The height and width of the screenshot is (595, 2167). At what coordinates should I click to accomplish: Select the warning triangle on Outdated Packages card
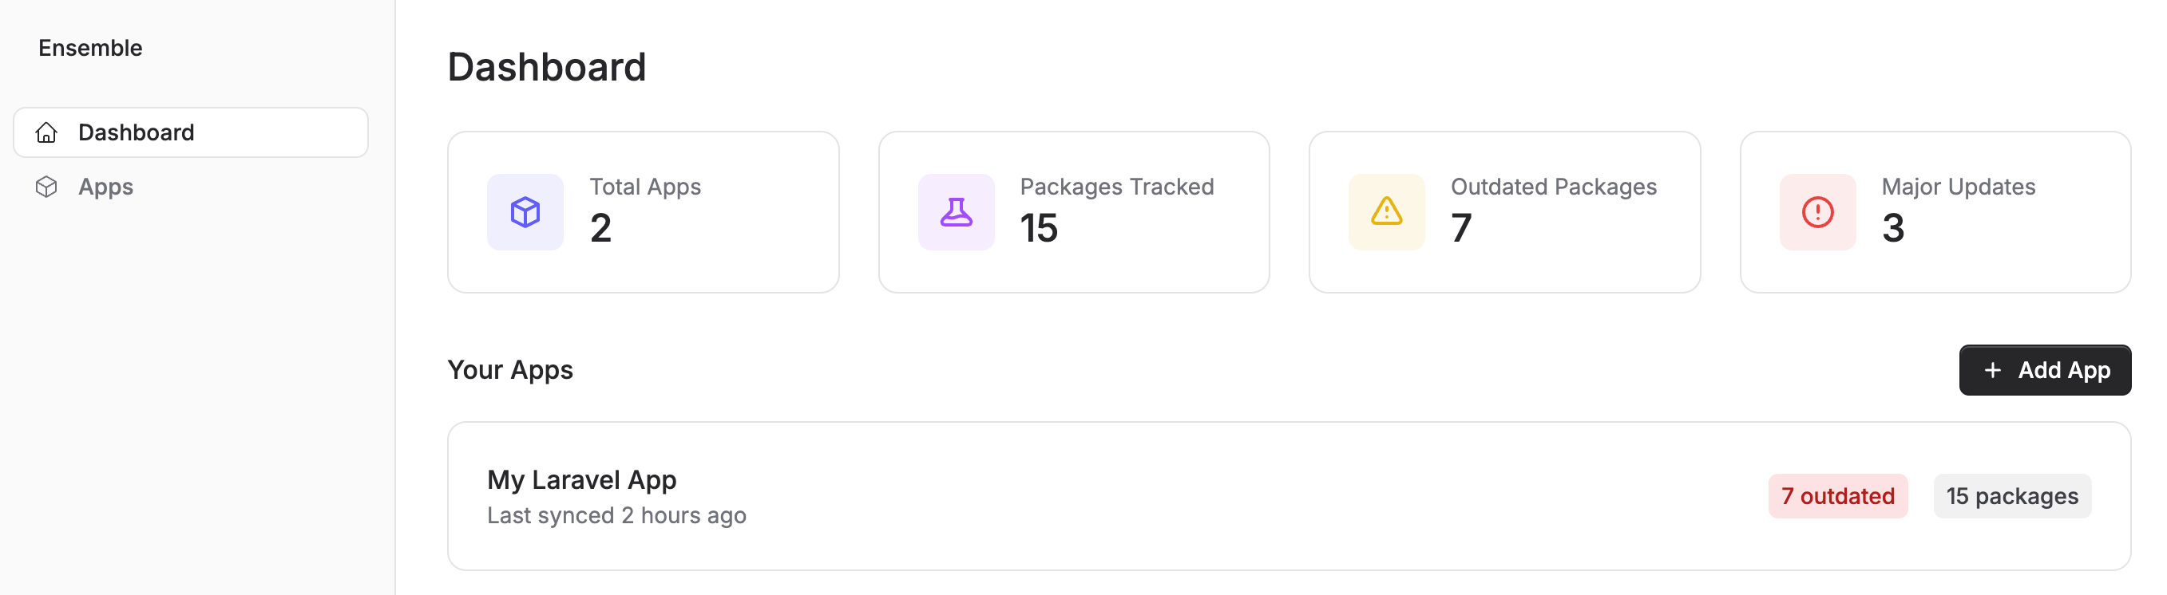(x=1385, y=213)
